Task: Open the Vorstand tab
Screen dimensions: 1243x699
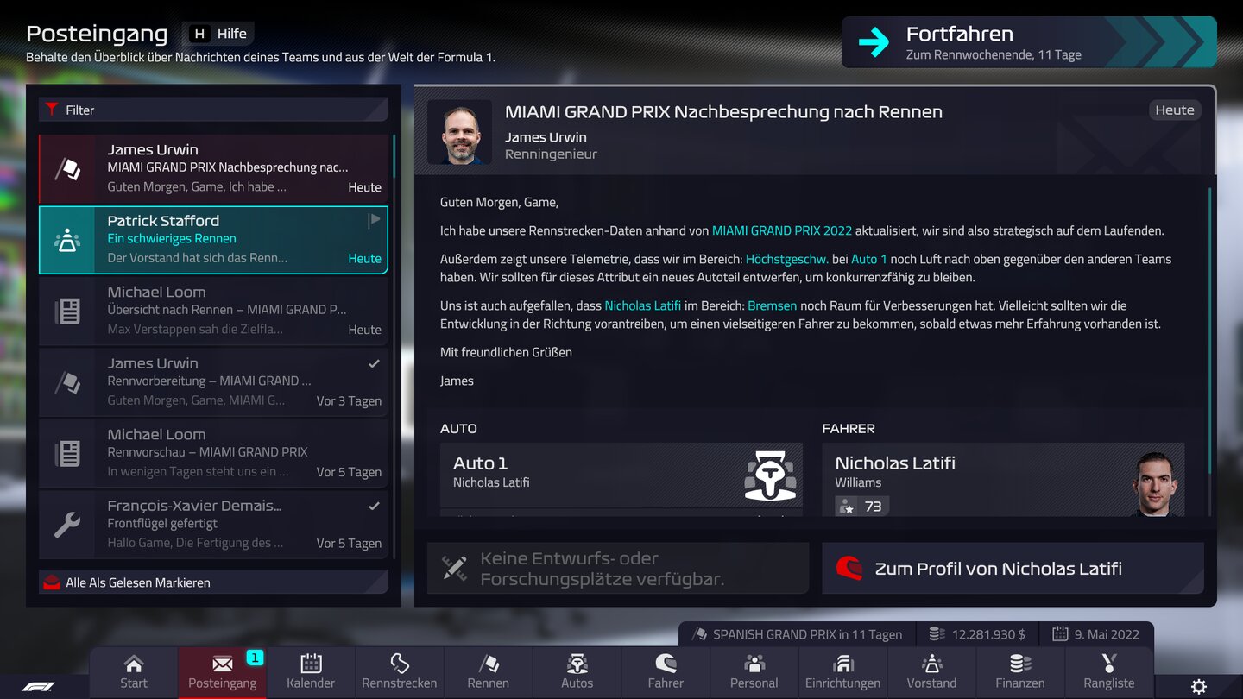Action: [x=931, y=672]
